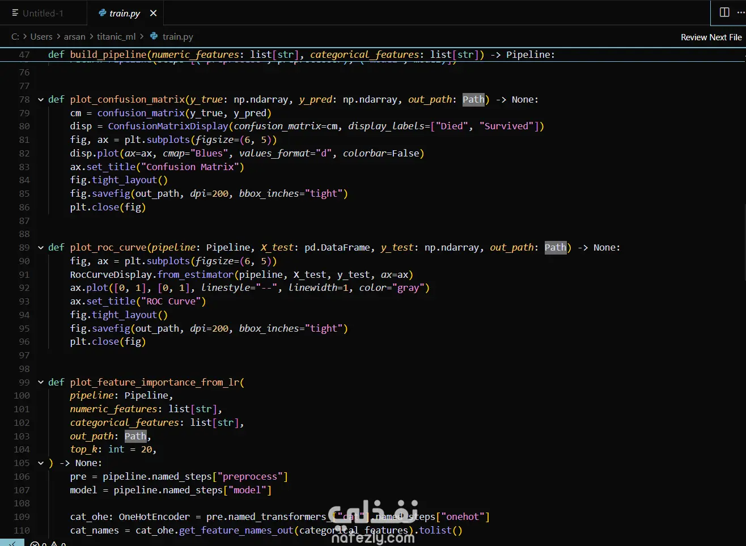Click tight_layout on line 84
The height and width of the screenshot is (546, 746).
pos(125,180)
